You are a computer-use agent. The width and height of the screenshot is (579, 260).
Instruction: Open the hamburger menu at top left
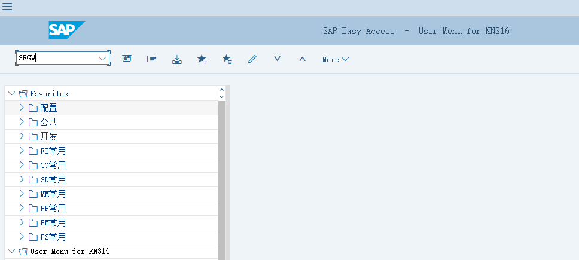tap(7, 7)
